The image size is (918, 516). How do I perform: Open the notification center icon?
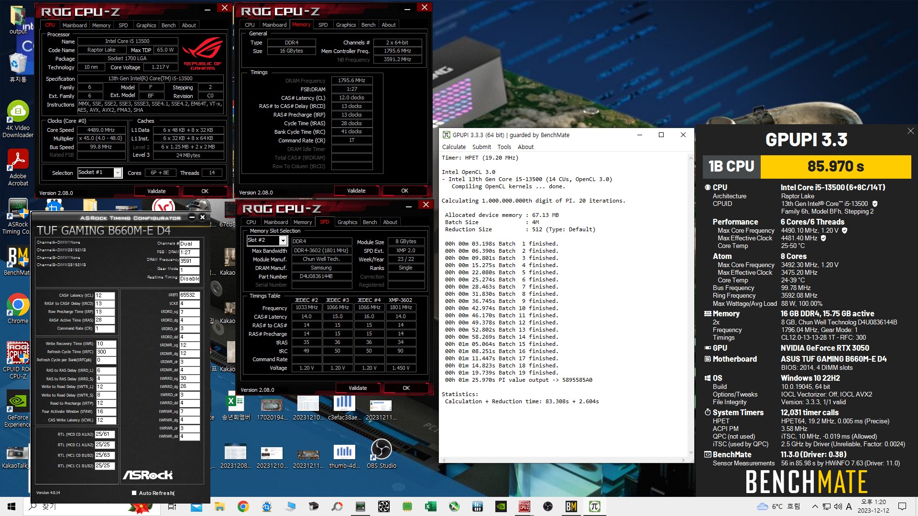(902, 506)
